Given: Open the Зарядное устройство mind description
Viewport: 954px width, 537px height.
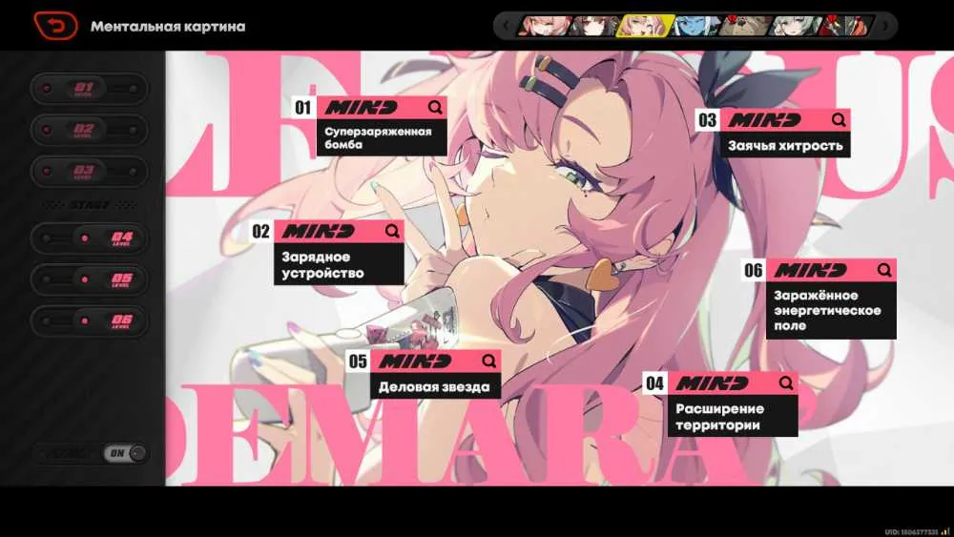Looking at the screenshot, I should (339, 264).
